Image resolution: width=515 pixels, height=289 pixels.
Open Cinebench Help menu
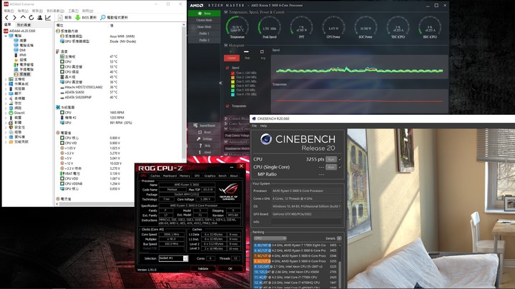(x=263, y=126)
